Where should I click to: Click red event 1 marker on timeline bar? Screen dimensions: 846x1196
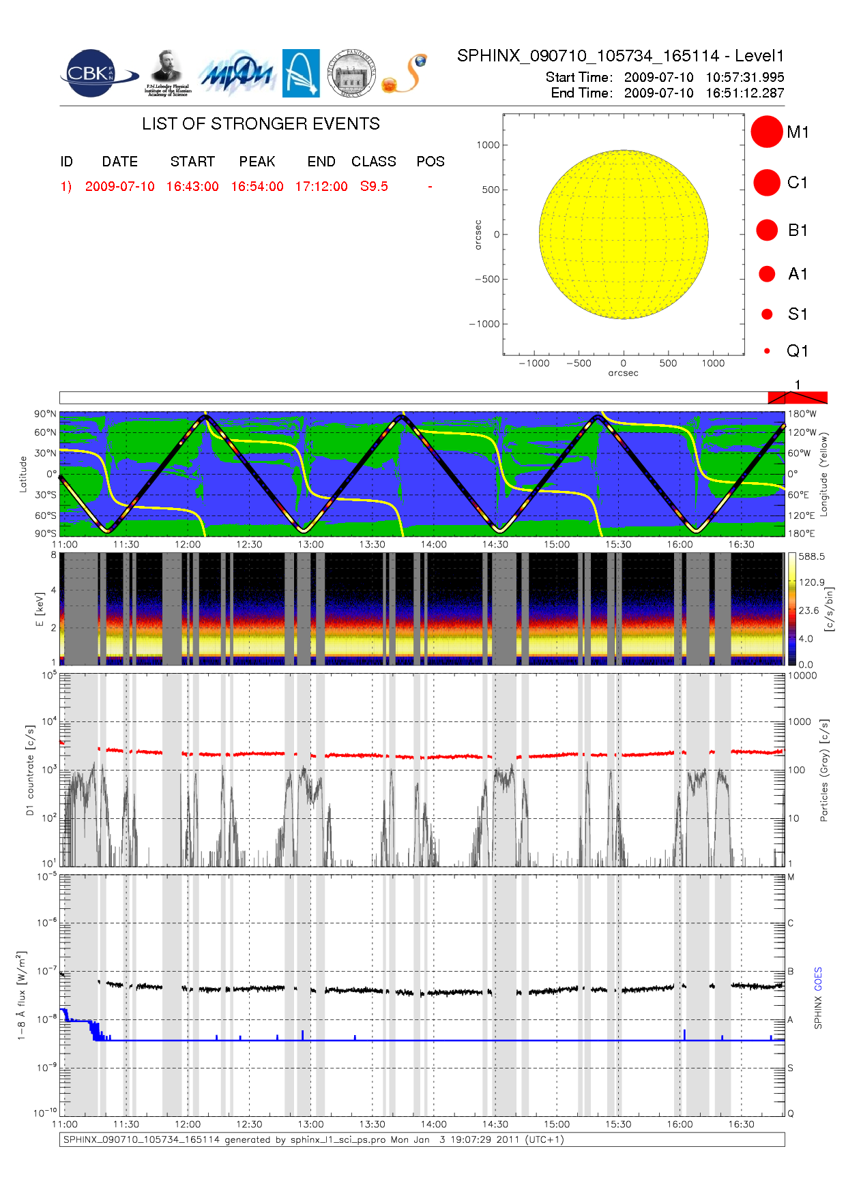[797, 398]
